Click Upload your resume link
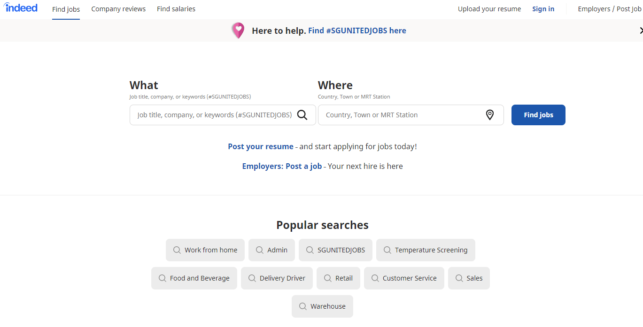 click(x=489, y=9)
